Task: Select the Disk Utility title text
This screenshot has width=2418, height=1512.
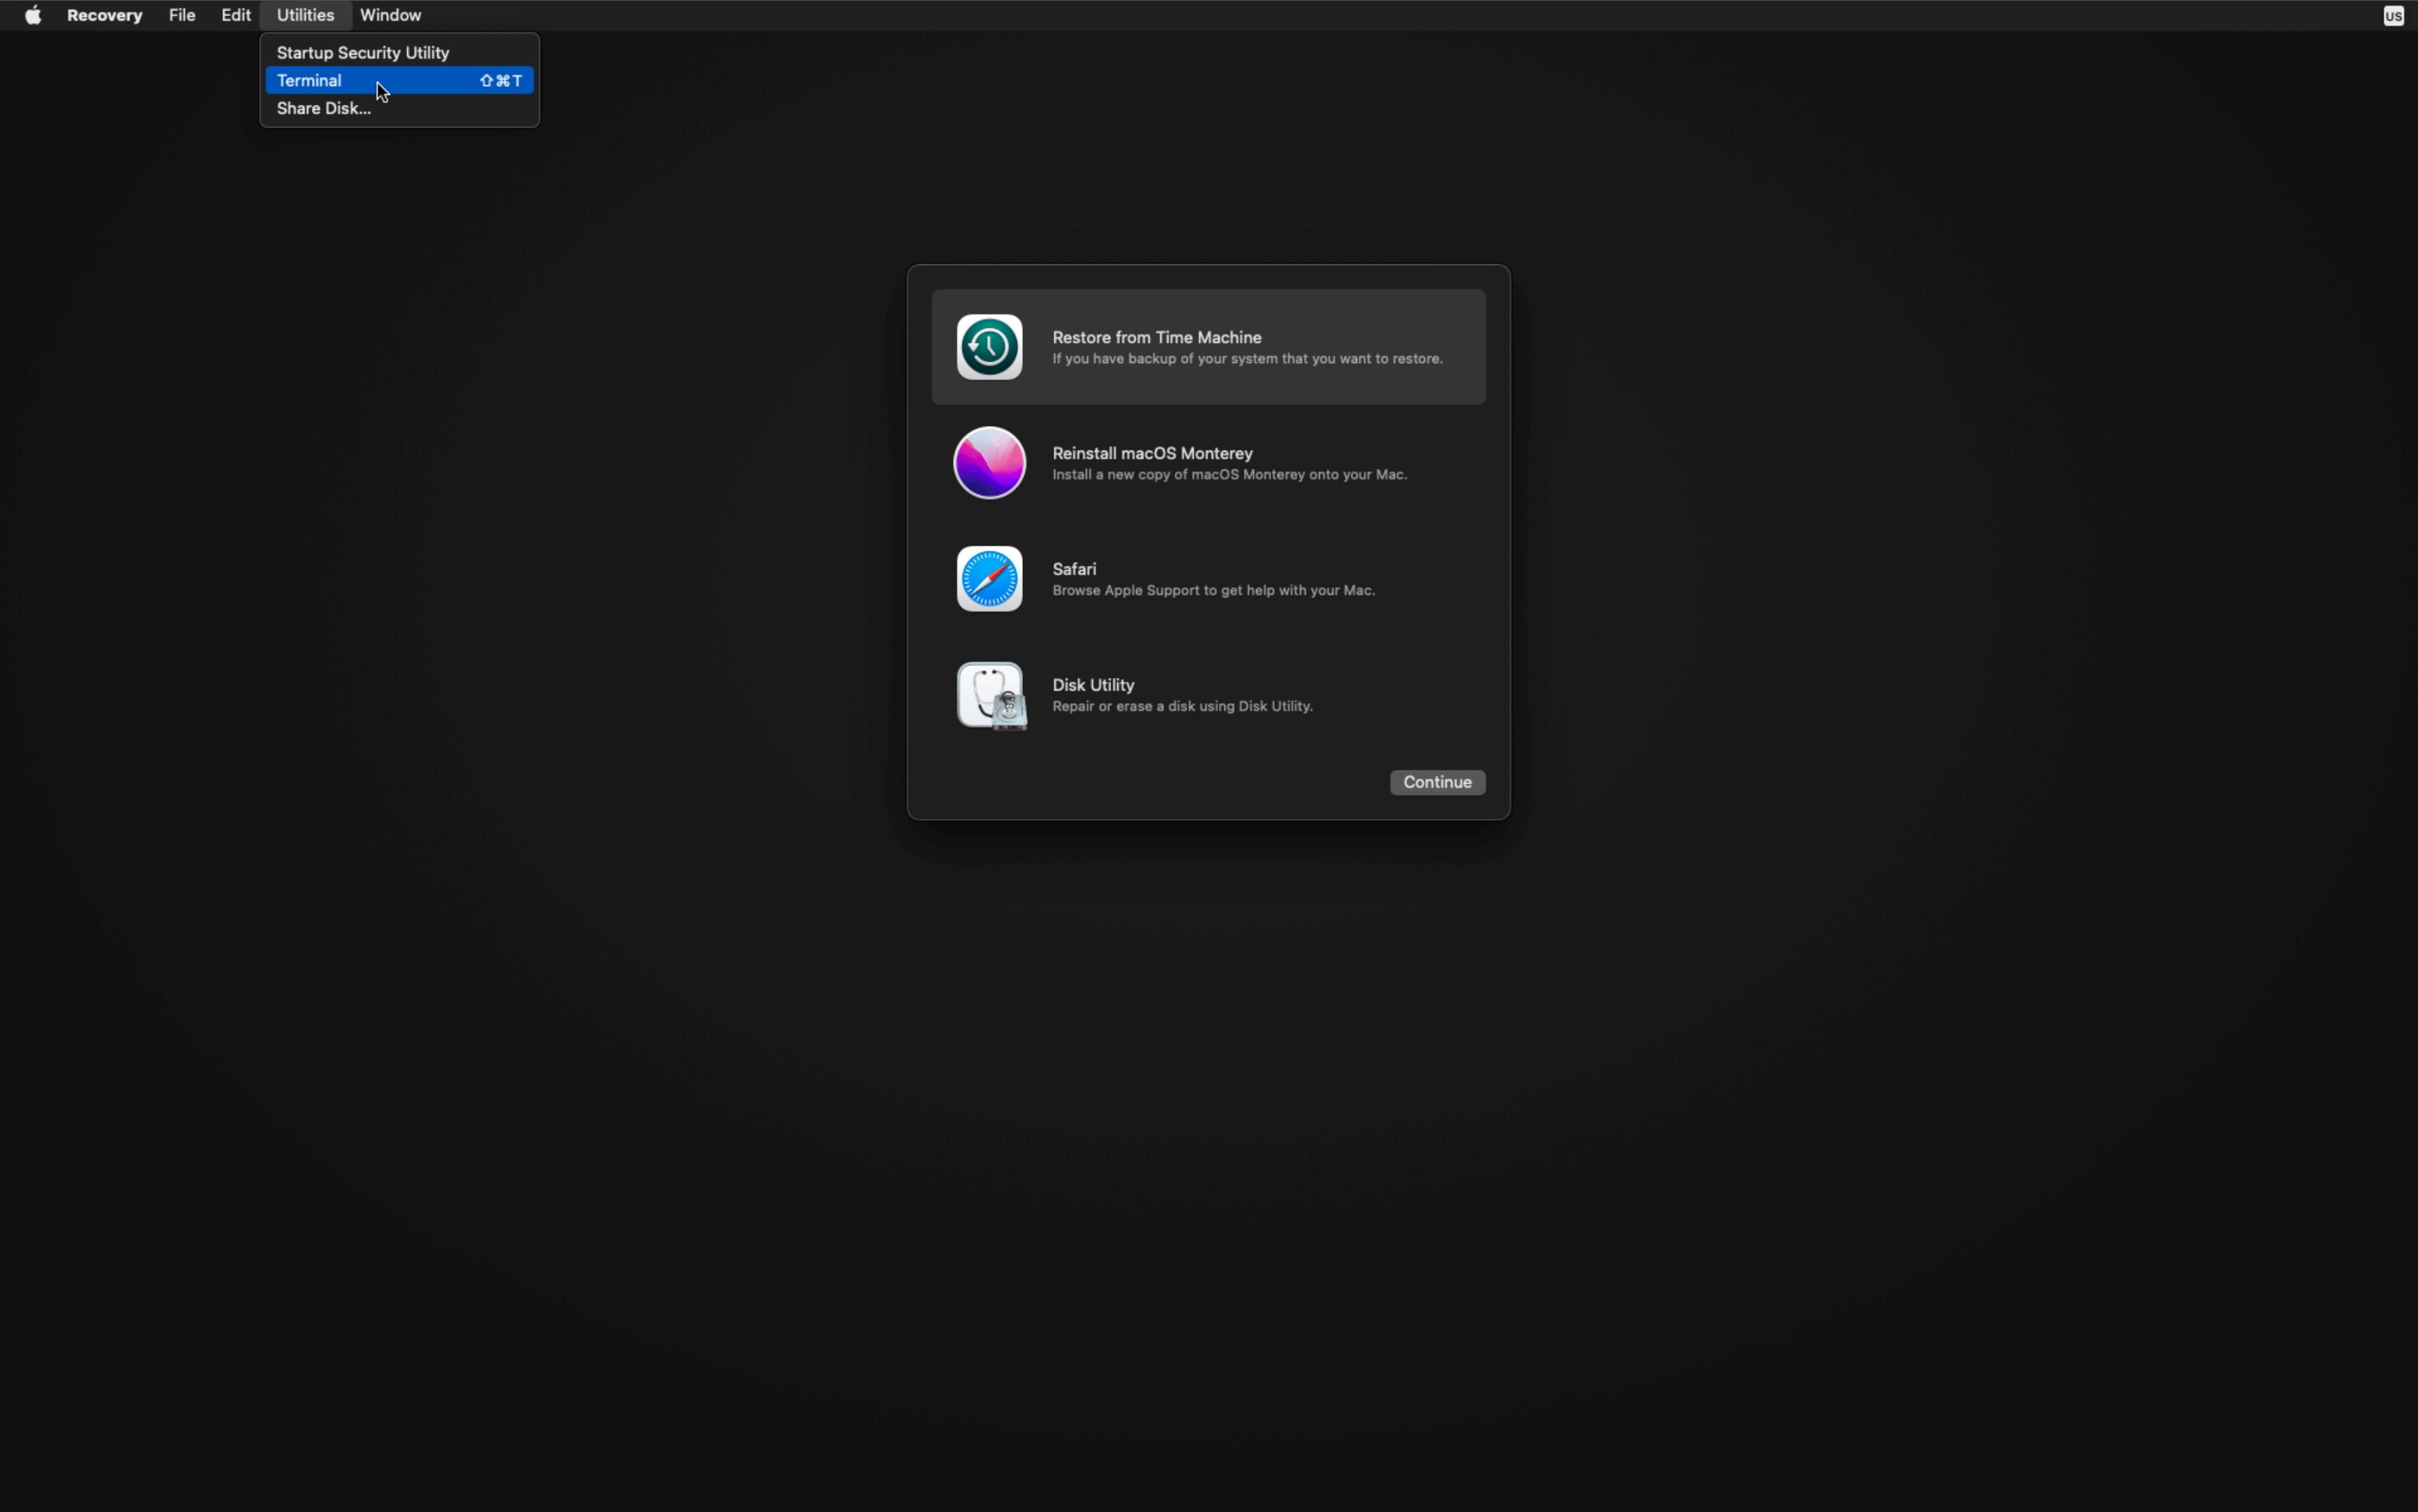Action: 1093,685
